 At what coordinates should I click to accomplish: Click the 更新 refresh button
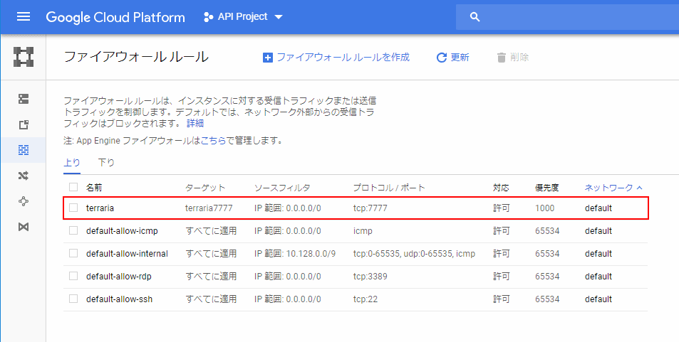click(452, 58)
